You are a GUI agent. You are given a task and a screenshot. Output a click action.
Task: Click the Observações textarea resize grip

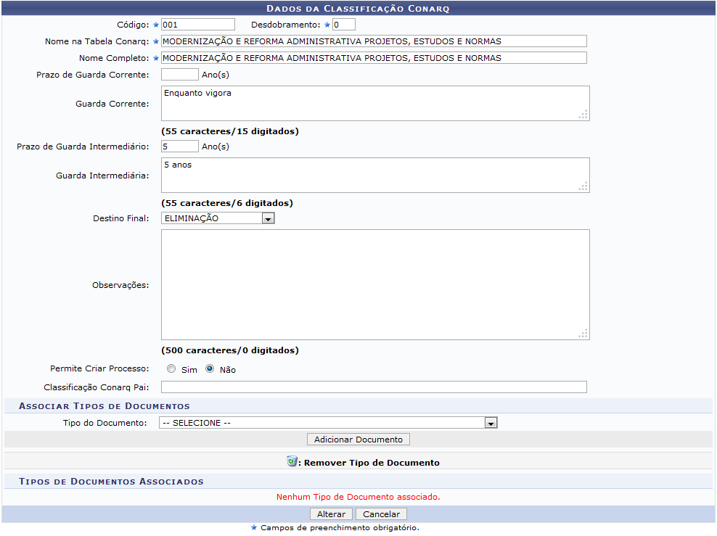[583, 334]
